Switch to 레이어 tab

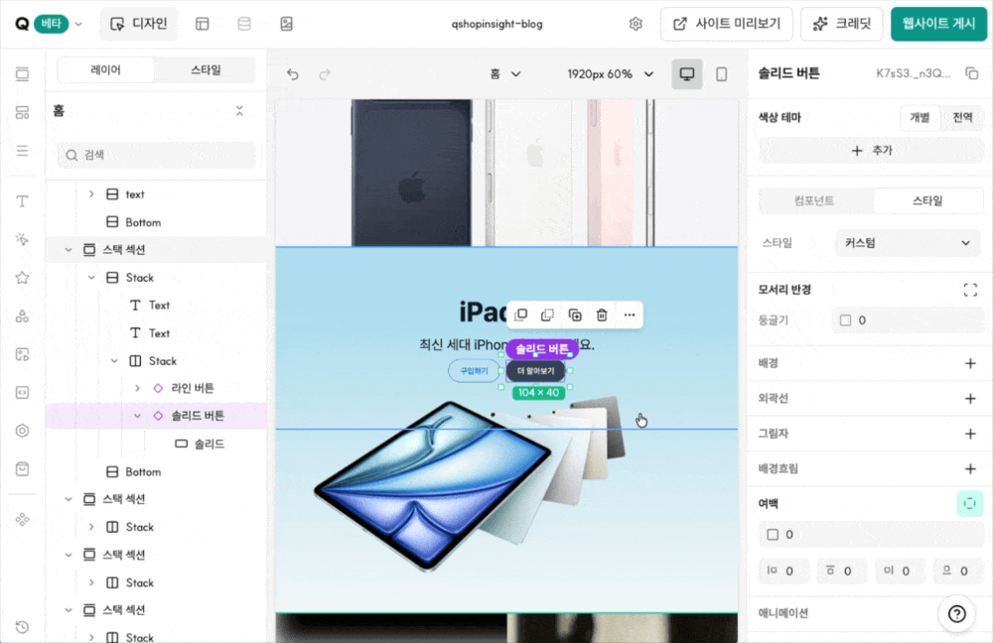tap(106, 69)
